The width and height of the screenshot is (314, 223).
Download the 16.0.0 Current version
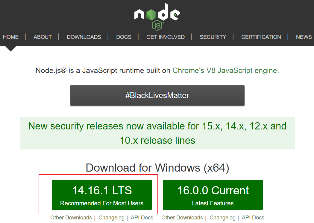[x=213, y=195]
